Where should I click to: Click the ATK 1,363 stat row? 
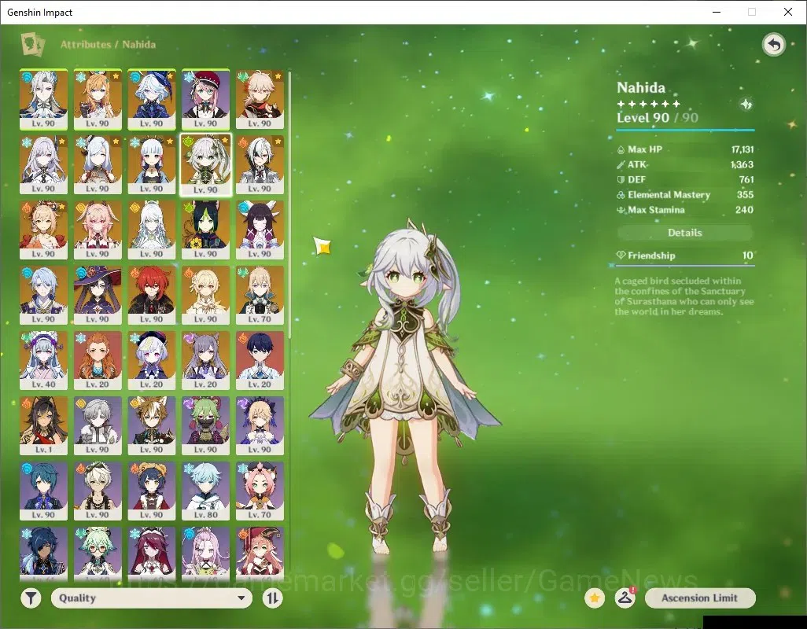tap(685, 164)
